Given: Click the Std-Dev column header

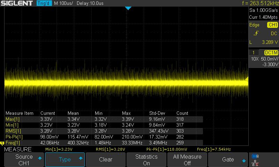Looking at the screenshot, I should coord(157,113).
